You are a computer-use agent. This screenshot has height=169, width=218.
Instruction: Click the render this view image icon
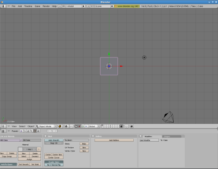pos(132,126)
